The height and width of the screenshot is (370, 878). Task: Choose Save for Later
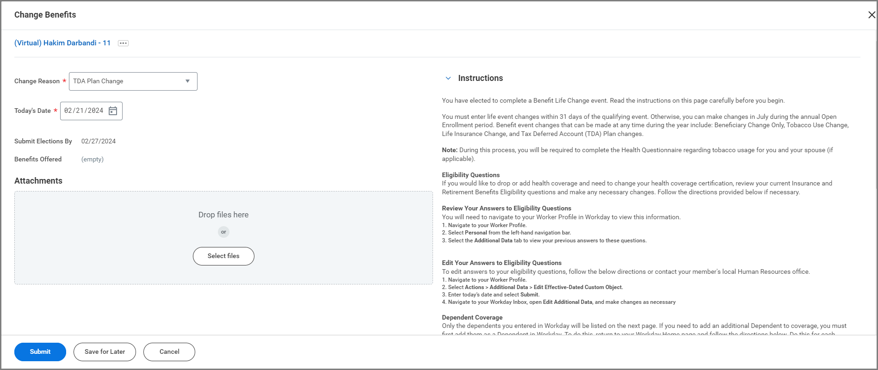[x=105, y=352]
